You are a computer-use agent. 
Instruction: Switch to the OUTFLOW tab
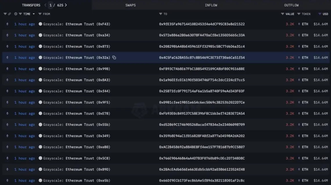tap(291, 5)
